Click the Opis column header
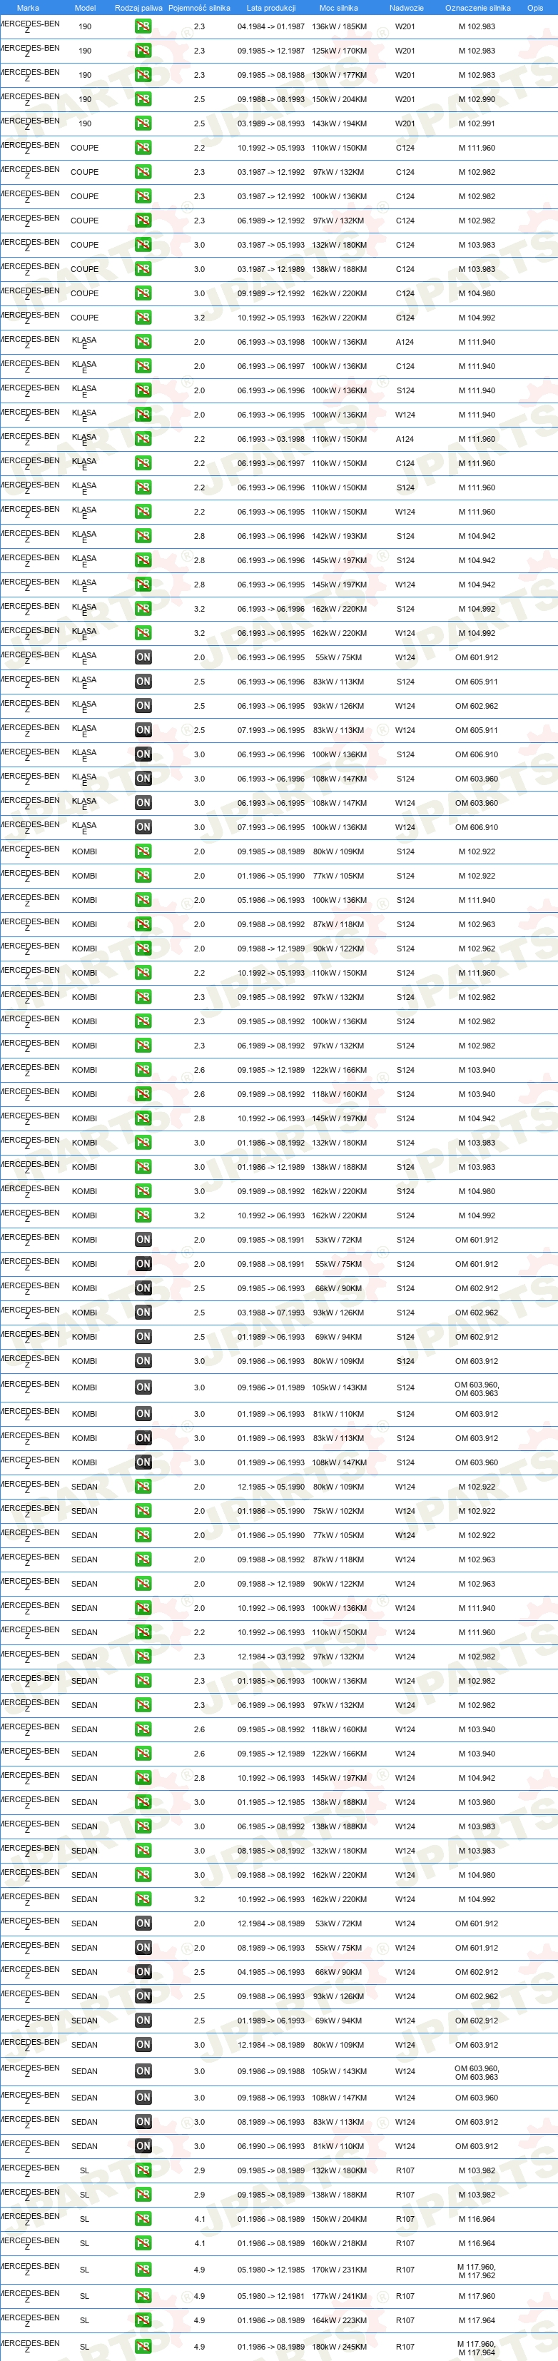Image resolution: width=558 pixels, height=2361 pixels. [x=535, y=7]
